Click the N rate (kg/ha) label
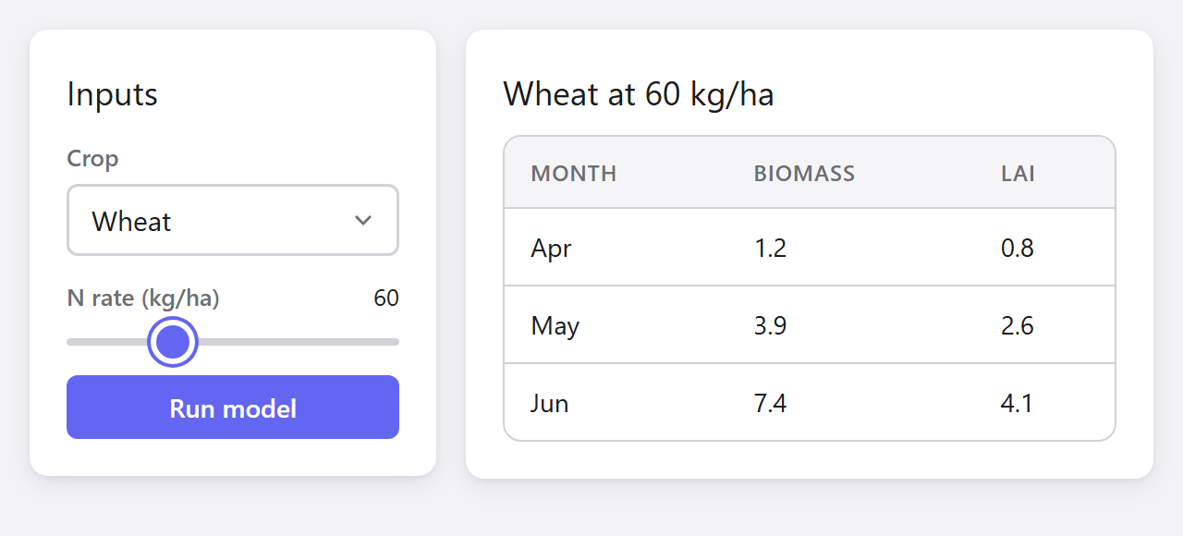The width and height of the screenshot is (1183, 536). coord(143,298)
